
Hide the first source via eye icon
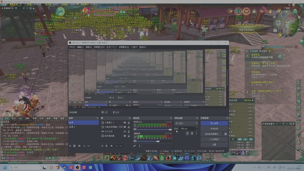125,122
